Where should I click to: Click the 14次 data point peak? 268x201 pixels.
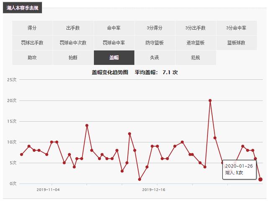click(x=87, y=126)
